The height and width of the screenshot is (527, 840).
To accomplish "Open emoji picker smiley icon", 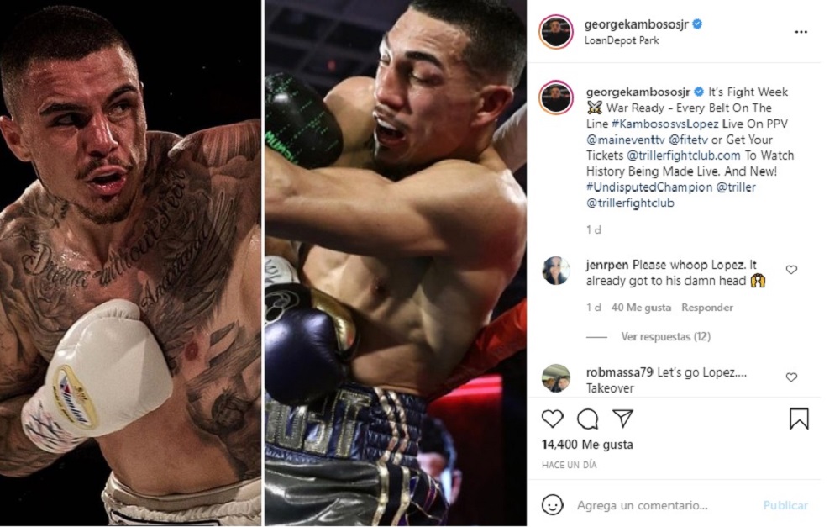I will 553,504.
